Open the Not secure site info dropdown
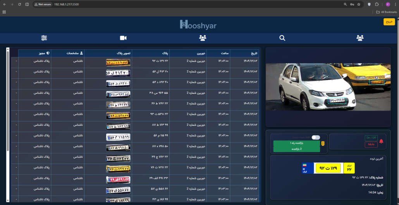The height and width of the screenshot is (205, 399). (43, 4)
